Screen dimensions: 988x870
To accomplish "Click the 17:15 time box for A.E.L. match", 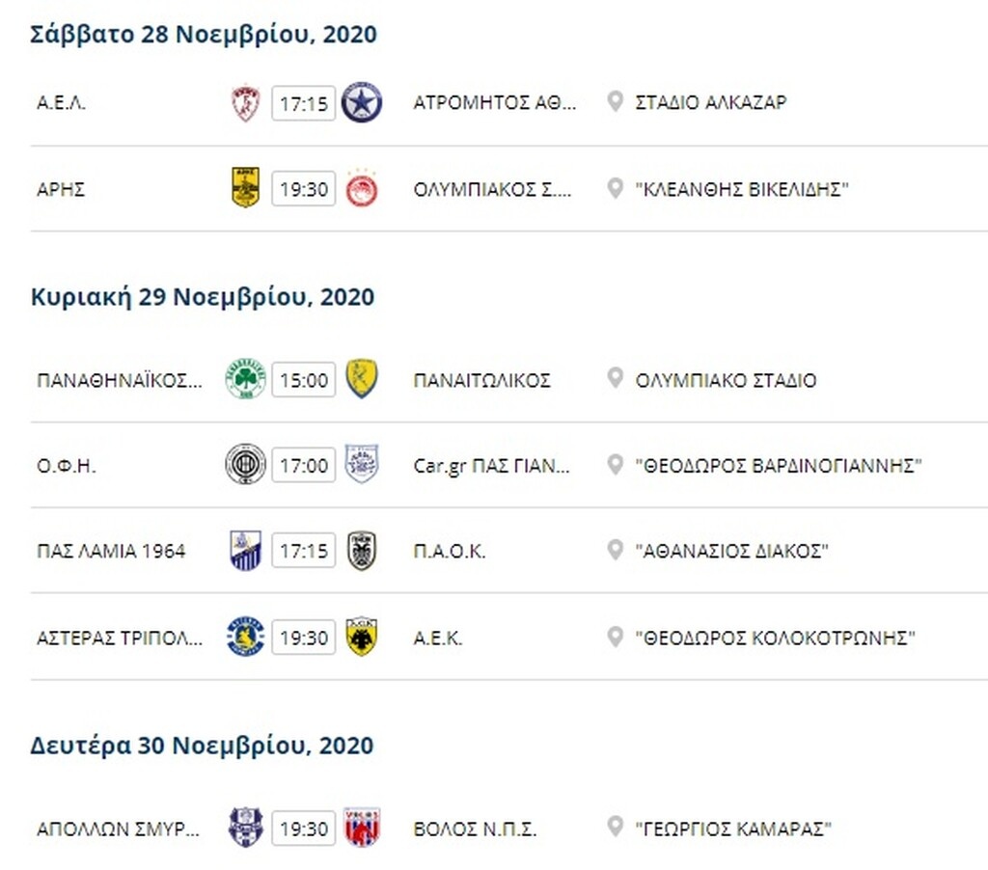I will click(x=303, y=103).
